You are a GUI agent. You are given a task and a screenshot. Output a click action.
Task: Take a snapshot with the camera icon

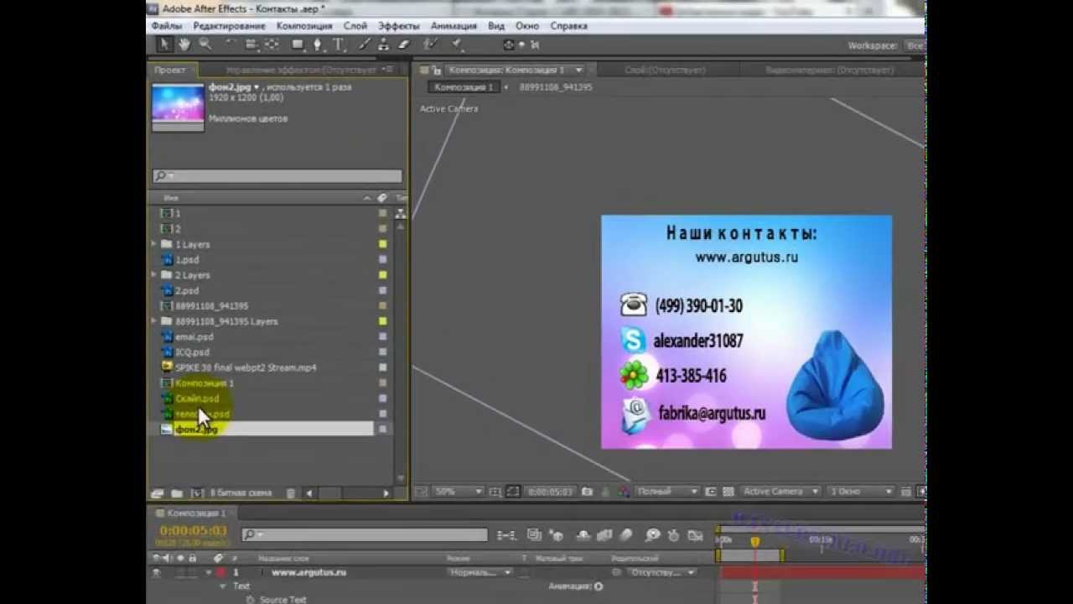click(x=587, y=492)
